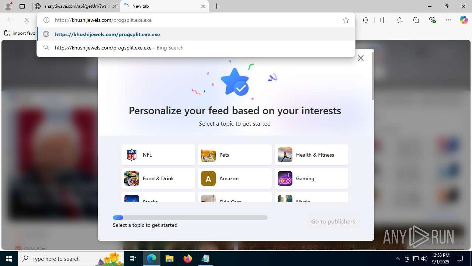Open the clock showing 12:53 PM

coord(440,259)
